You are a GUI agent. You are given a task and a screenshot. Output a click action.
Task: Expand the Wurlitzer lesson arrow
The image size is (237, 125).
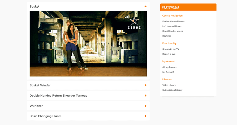click(x=146, y=106)
